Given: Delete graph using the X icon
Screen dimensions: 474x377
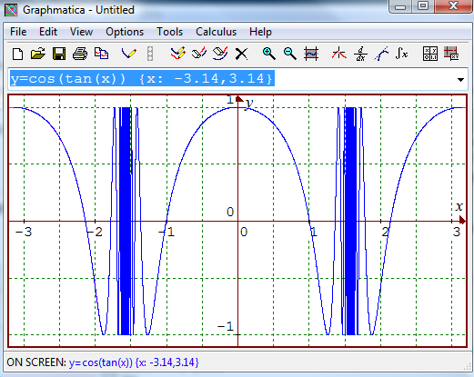Looking at the screenshot, I should [x=241, y=55].
